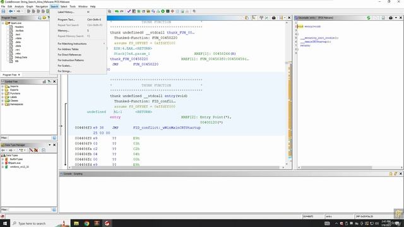Image resolution: width=404 pixels, height=227 pixels.
Task: Select 'Debug Data' in Program Trees
Action: pos(21,57)
